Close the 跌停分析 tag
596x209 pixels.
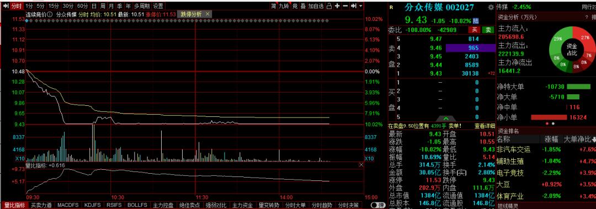click(207, 14)
